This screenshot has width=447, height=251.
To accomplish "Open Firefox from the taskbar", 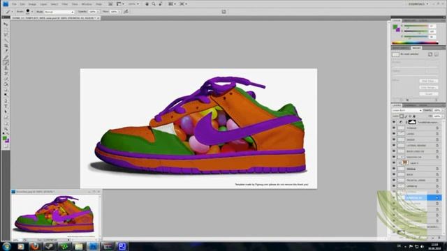I will (x=35, y=246).
